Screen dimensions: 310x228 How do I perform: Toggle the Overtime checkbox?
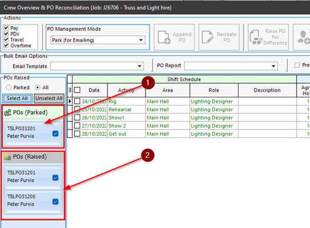(x=6, y=46)
